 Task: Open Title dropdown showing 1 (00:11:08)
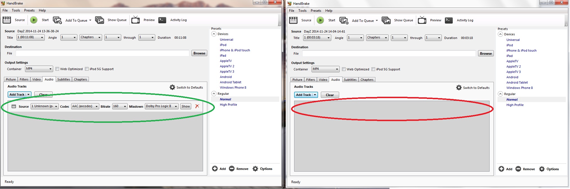[x=30, y=37]
